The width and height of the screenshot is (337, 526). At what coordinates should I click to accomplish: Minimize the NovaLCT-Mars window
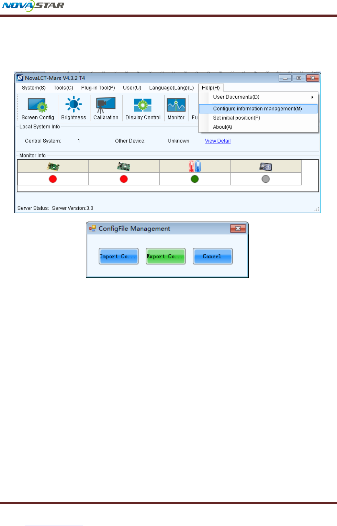[x=285, y=78]
